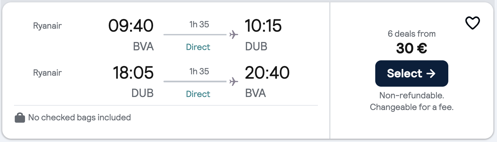Click the outbound arrival time 10:15
Viewport: 497px width, 142px height.
click(x=263, y=26)
